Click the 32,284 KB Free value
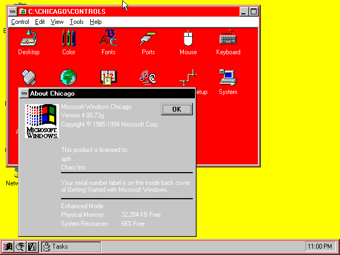 tap(141, 215)
